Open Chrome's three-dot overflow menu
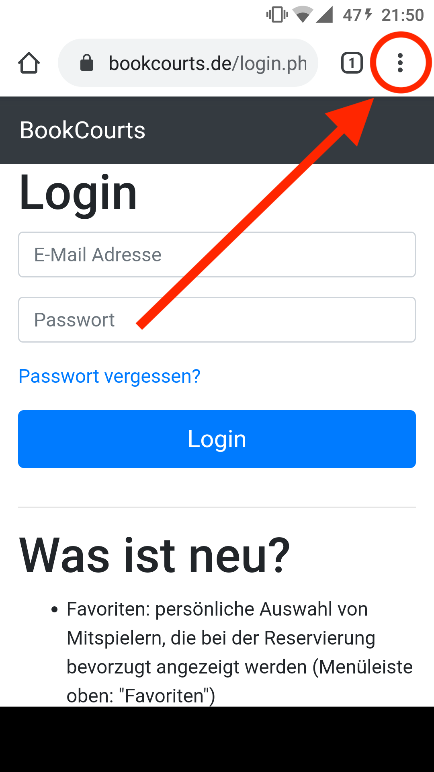 click(400, 63)
